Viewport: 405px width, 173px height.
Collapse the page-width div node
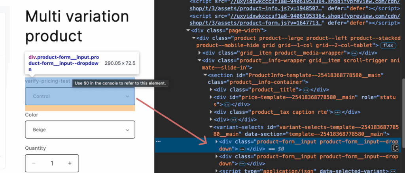click(x=188, y=31)
